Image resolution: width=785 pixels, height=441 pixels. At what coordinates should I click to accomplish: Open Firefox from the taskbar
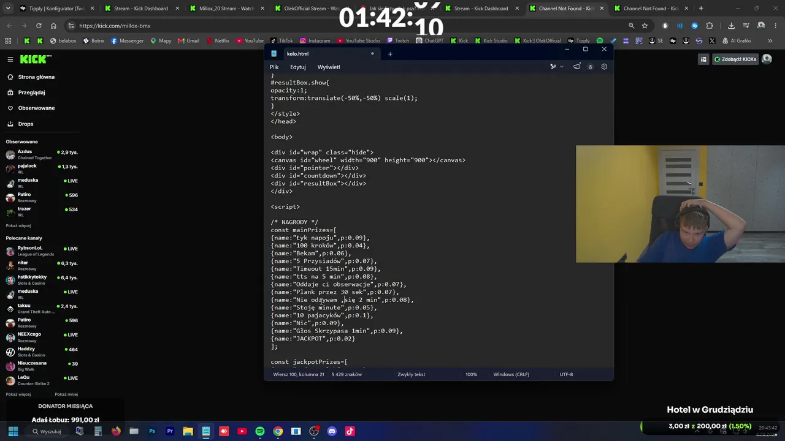[x=116, y=431]
